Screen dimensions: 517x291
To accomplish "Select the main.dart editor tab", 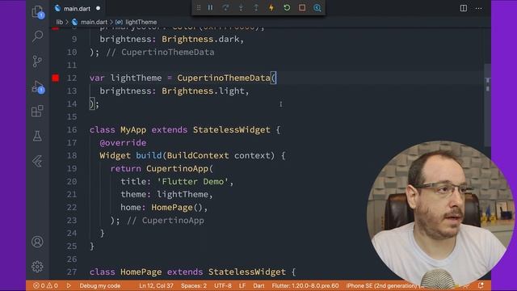I will [77, 9].
